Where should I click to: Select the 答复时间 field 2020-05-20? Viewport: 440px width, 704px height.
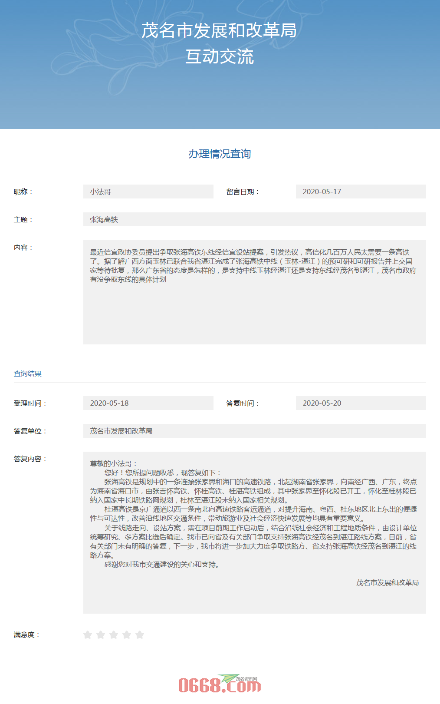[x=361, y=403]
